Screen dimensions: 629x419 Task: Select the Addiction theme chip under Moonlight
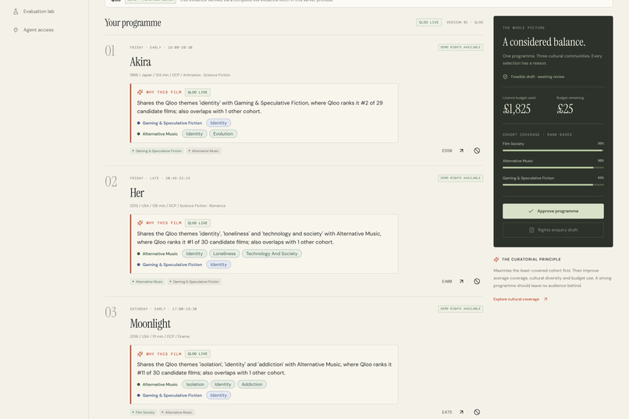click(x=252, y=385)
